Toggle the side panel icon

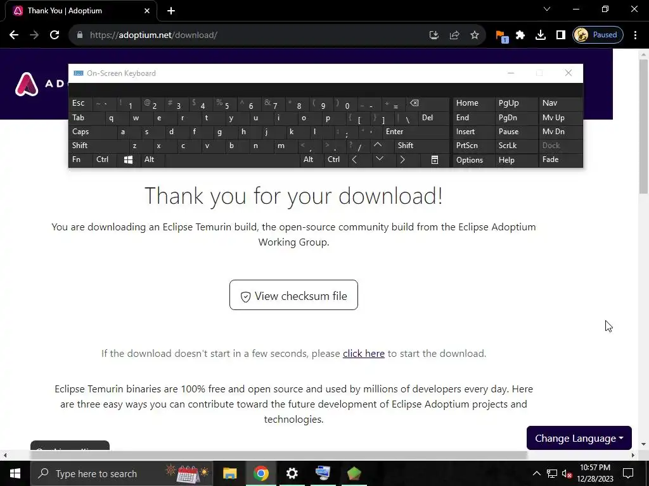click(560, 35)
